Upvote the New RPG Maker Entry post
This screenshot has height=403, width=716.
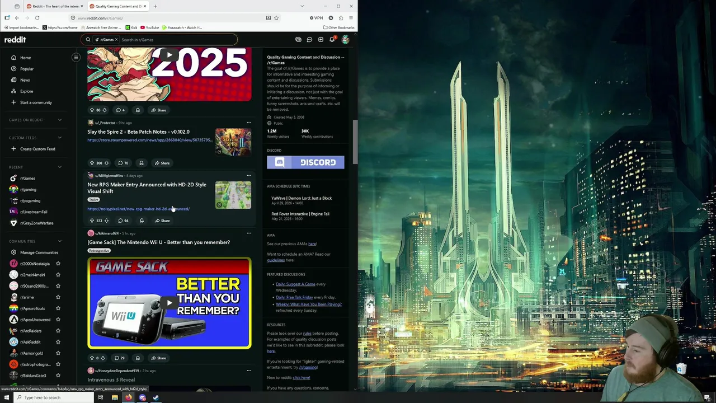pyautogui.click(x=92, y=221)
